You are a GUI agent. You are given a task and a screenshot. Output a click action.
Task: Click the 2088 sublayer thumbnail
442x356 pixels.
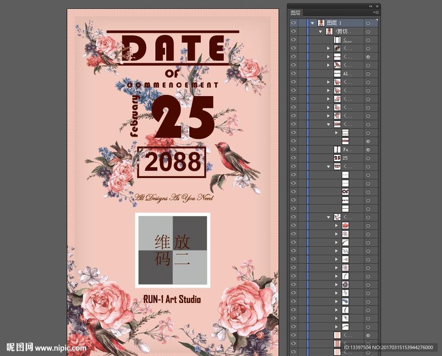click(345, 141)
